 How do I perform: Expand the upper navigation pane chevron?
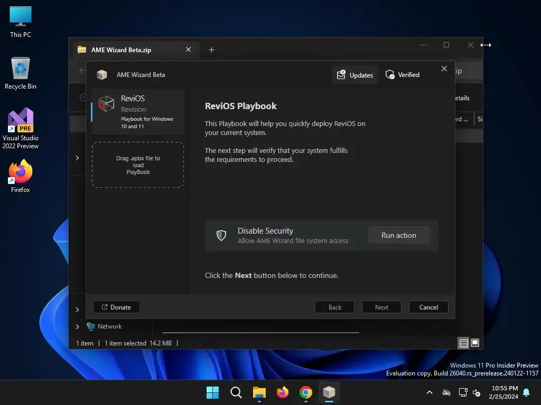pyautogui.click(x=77, y=158)
